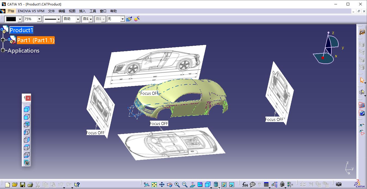Image resolution: width=367 pixels, height=189 pixels.
Task: Open the line type dropdown
Action: [59, 19]
